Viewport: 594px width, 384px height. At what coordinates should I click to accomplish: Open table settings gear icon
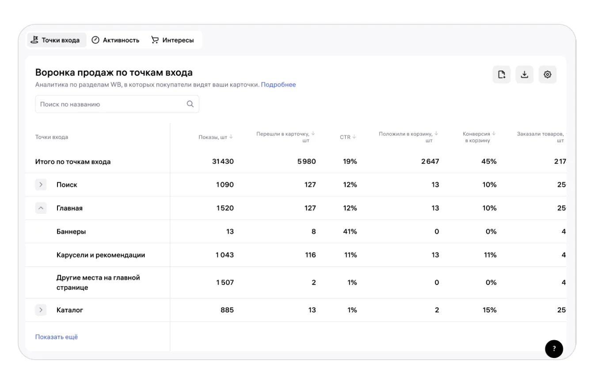(x=548, y=74)
